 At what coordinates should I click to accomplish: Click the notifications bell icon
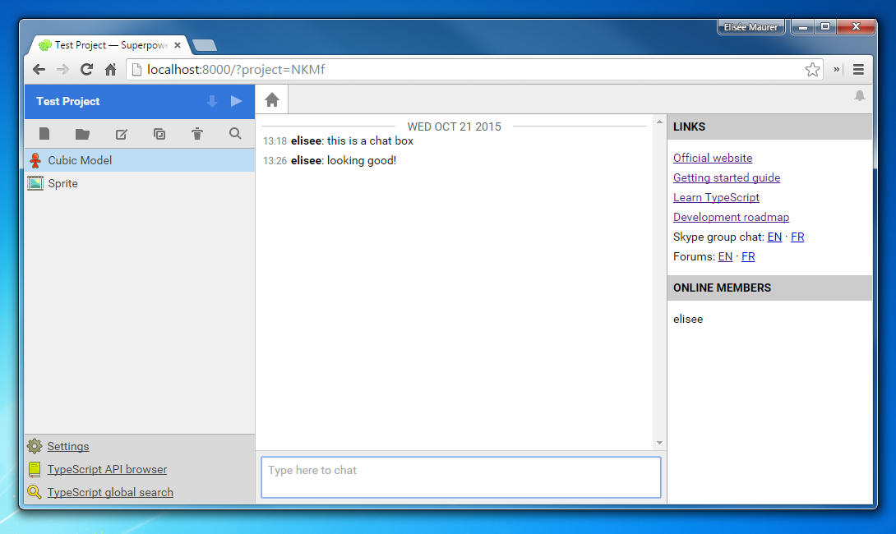[x=860, y=96]
